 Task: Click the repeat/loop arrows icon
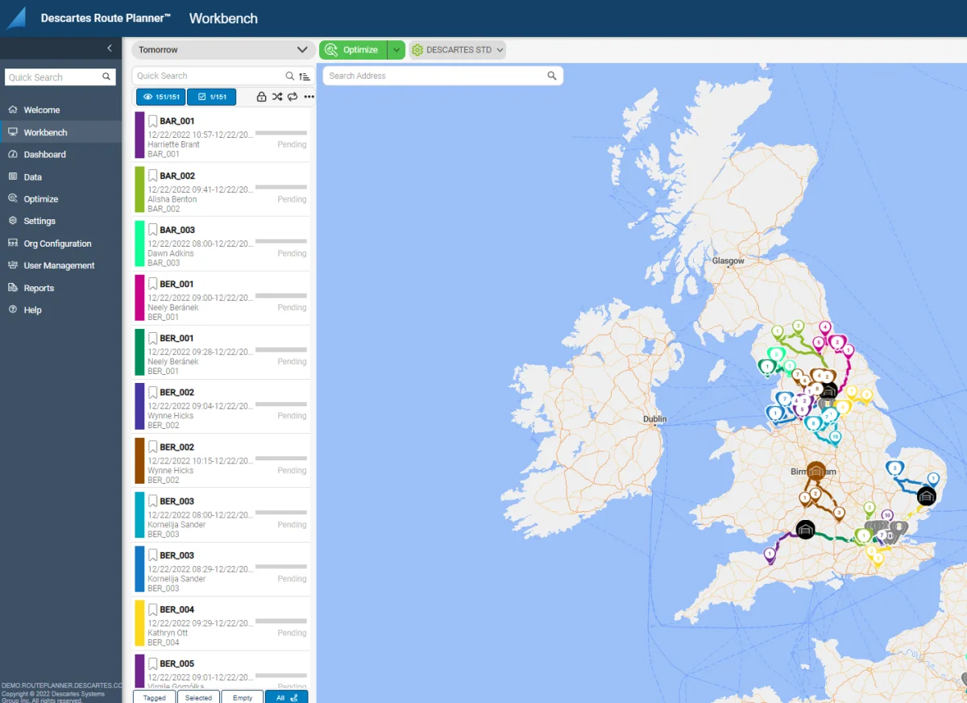pos(293,97)
